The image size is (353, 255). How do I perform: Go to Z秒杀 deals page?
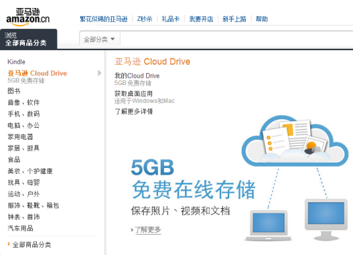point(145,19)
